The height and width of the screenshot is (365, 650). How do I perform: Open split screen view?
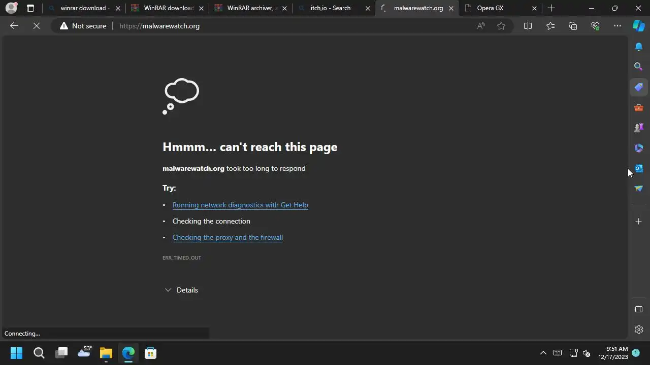pos(528,26)
